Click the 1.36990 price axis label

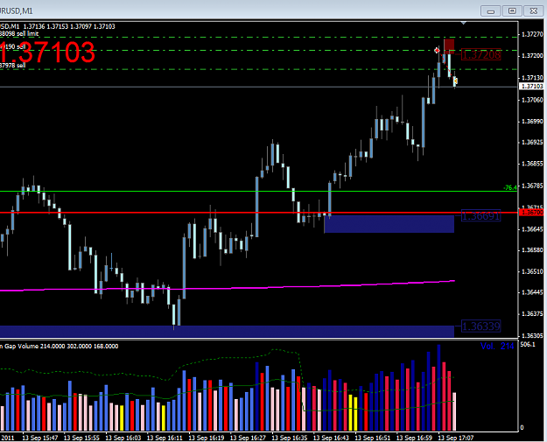coord(532,122)
